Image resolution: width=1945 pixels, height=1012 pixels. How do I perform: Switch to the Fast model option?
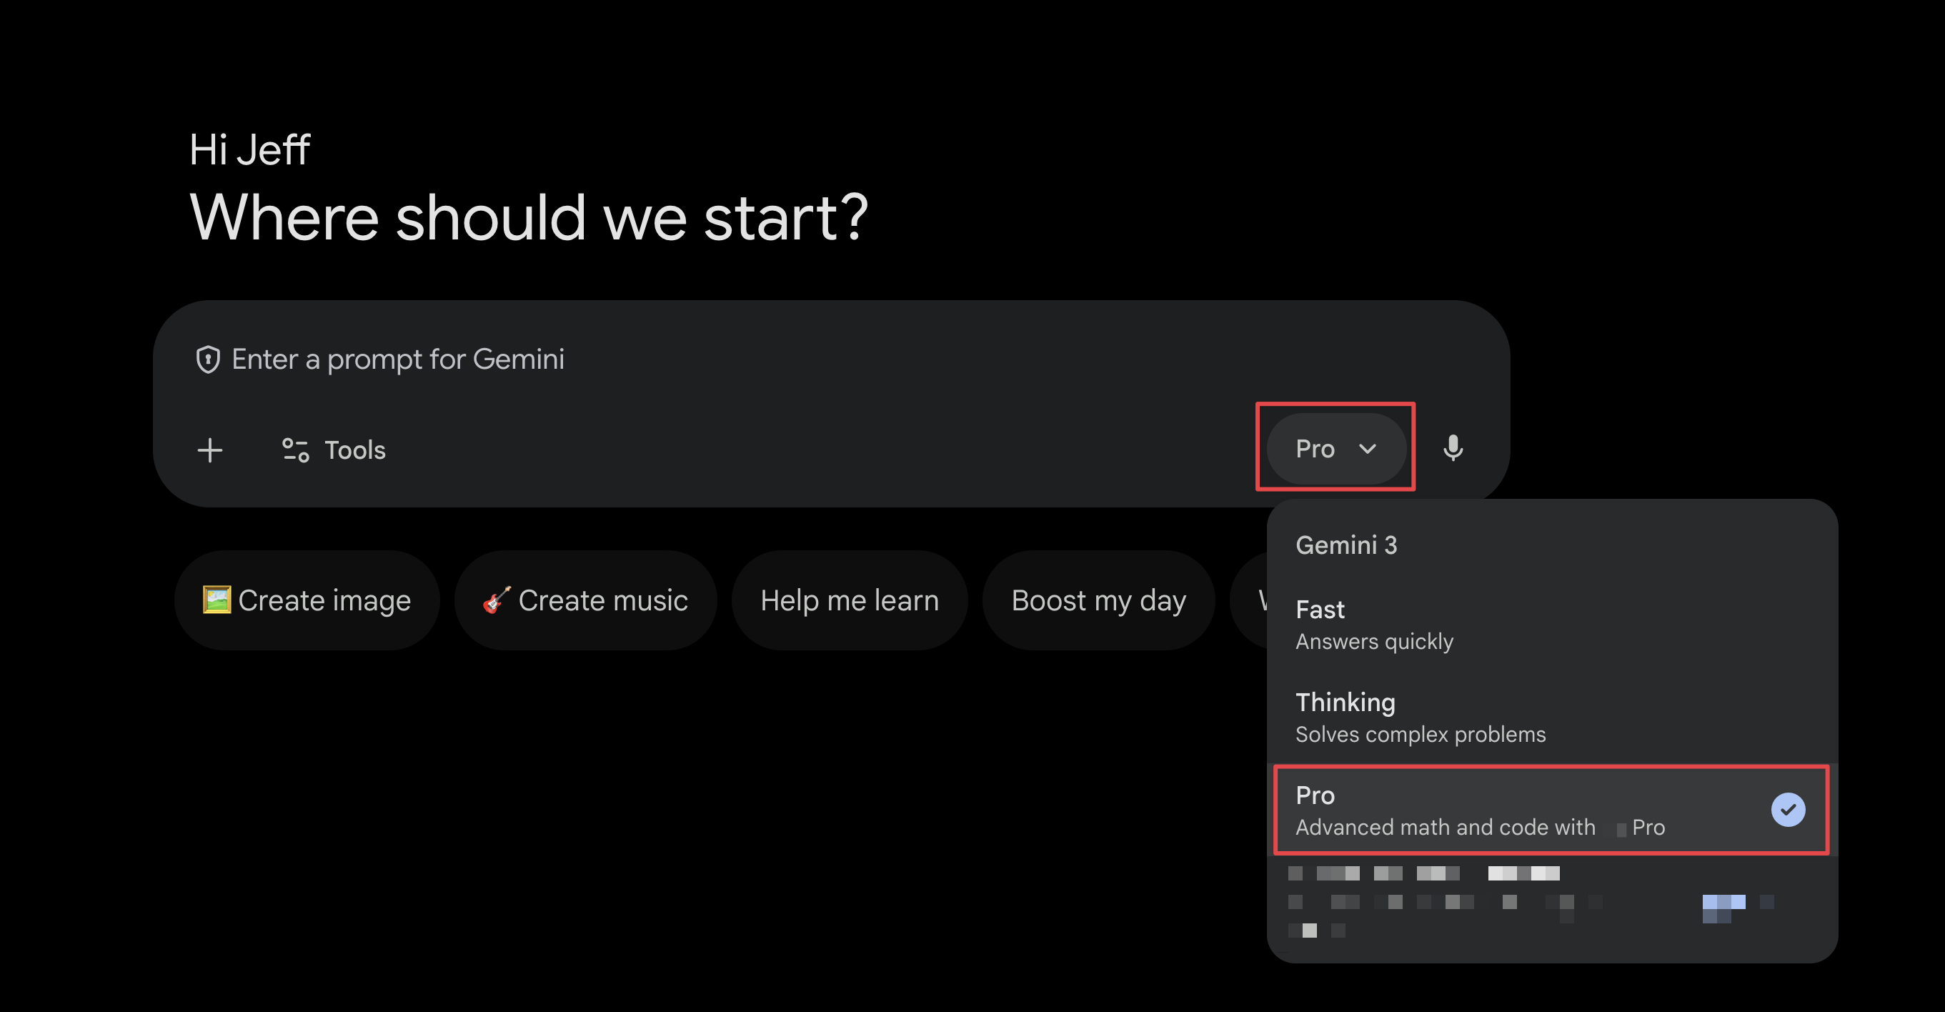tap(1551, 625)
